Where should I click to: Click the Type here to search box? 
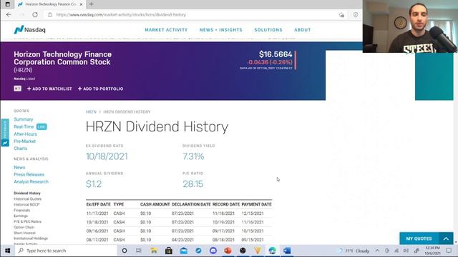[x=66, y=251]
